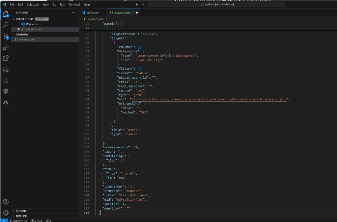Click the master branch indicator in status bar
This screenshot has height=222, width=337.
pos(16,220)
